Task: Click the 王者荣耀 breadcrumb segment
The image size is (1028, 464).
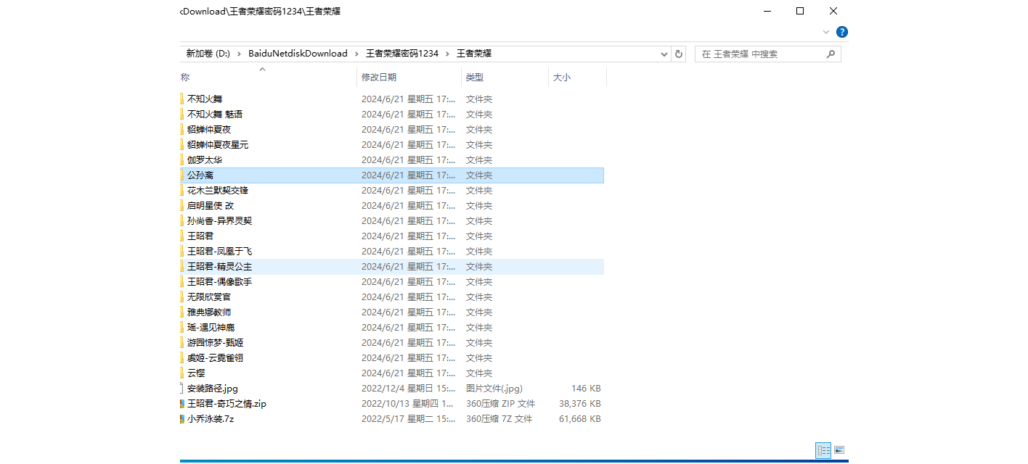Action: [x=474, y=54]
